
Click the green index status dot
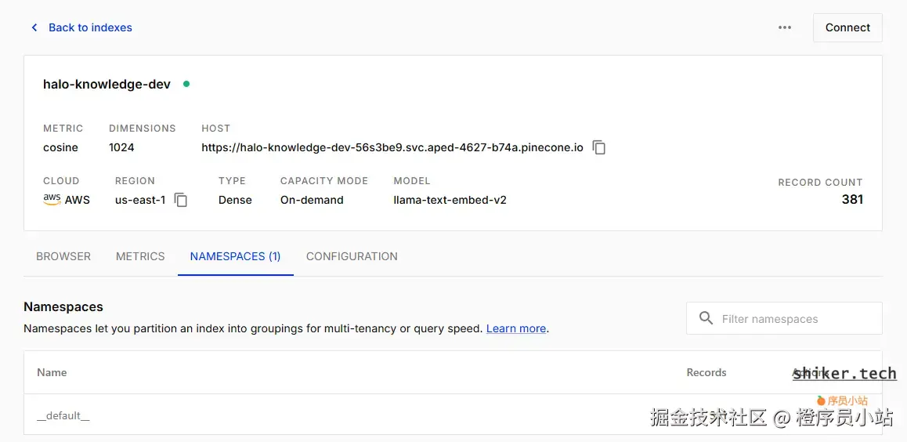[186, 84]
